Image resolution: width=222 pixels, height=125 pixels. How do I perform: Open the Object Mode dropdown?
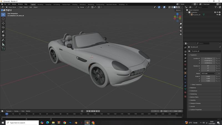pos(12,7)
